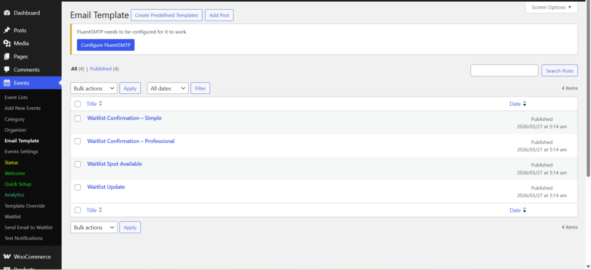Open the green Welcome menu item

(x=14, y=173)
